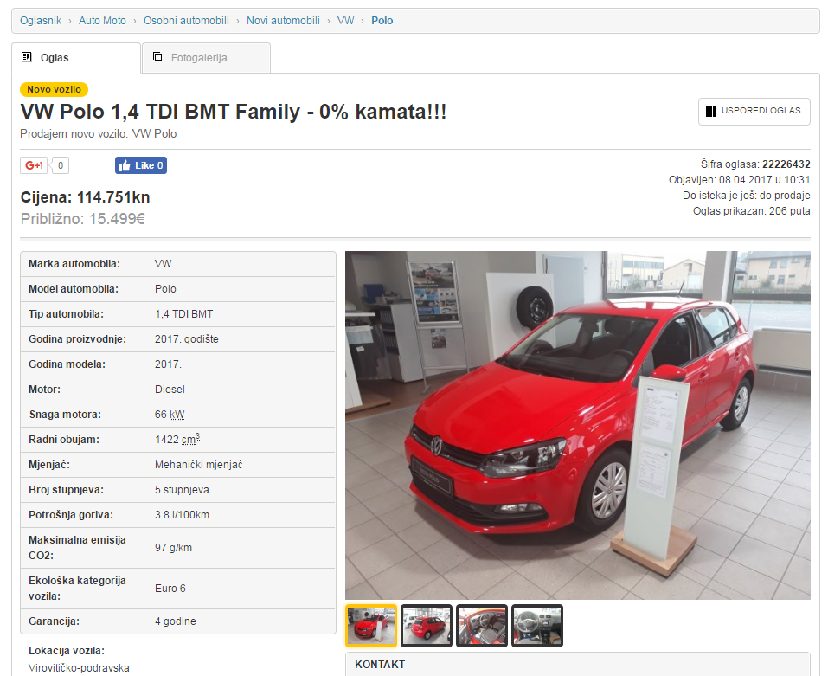Open the Oglasnik breadcrumb link
Viewport: 828px width, 676px height.
[41, 20]
